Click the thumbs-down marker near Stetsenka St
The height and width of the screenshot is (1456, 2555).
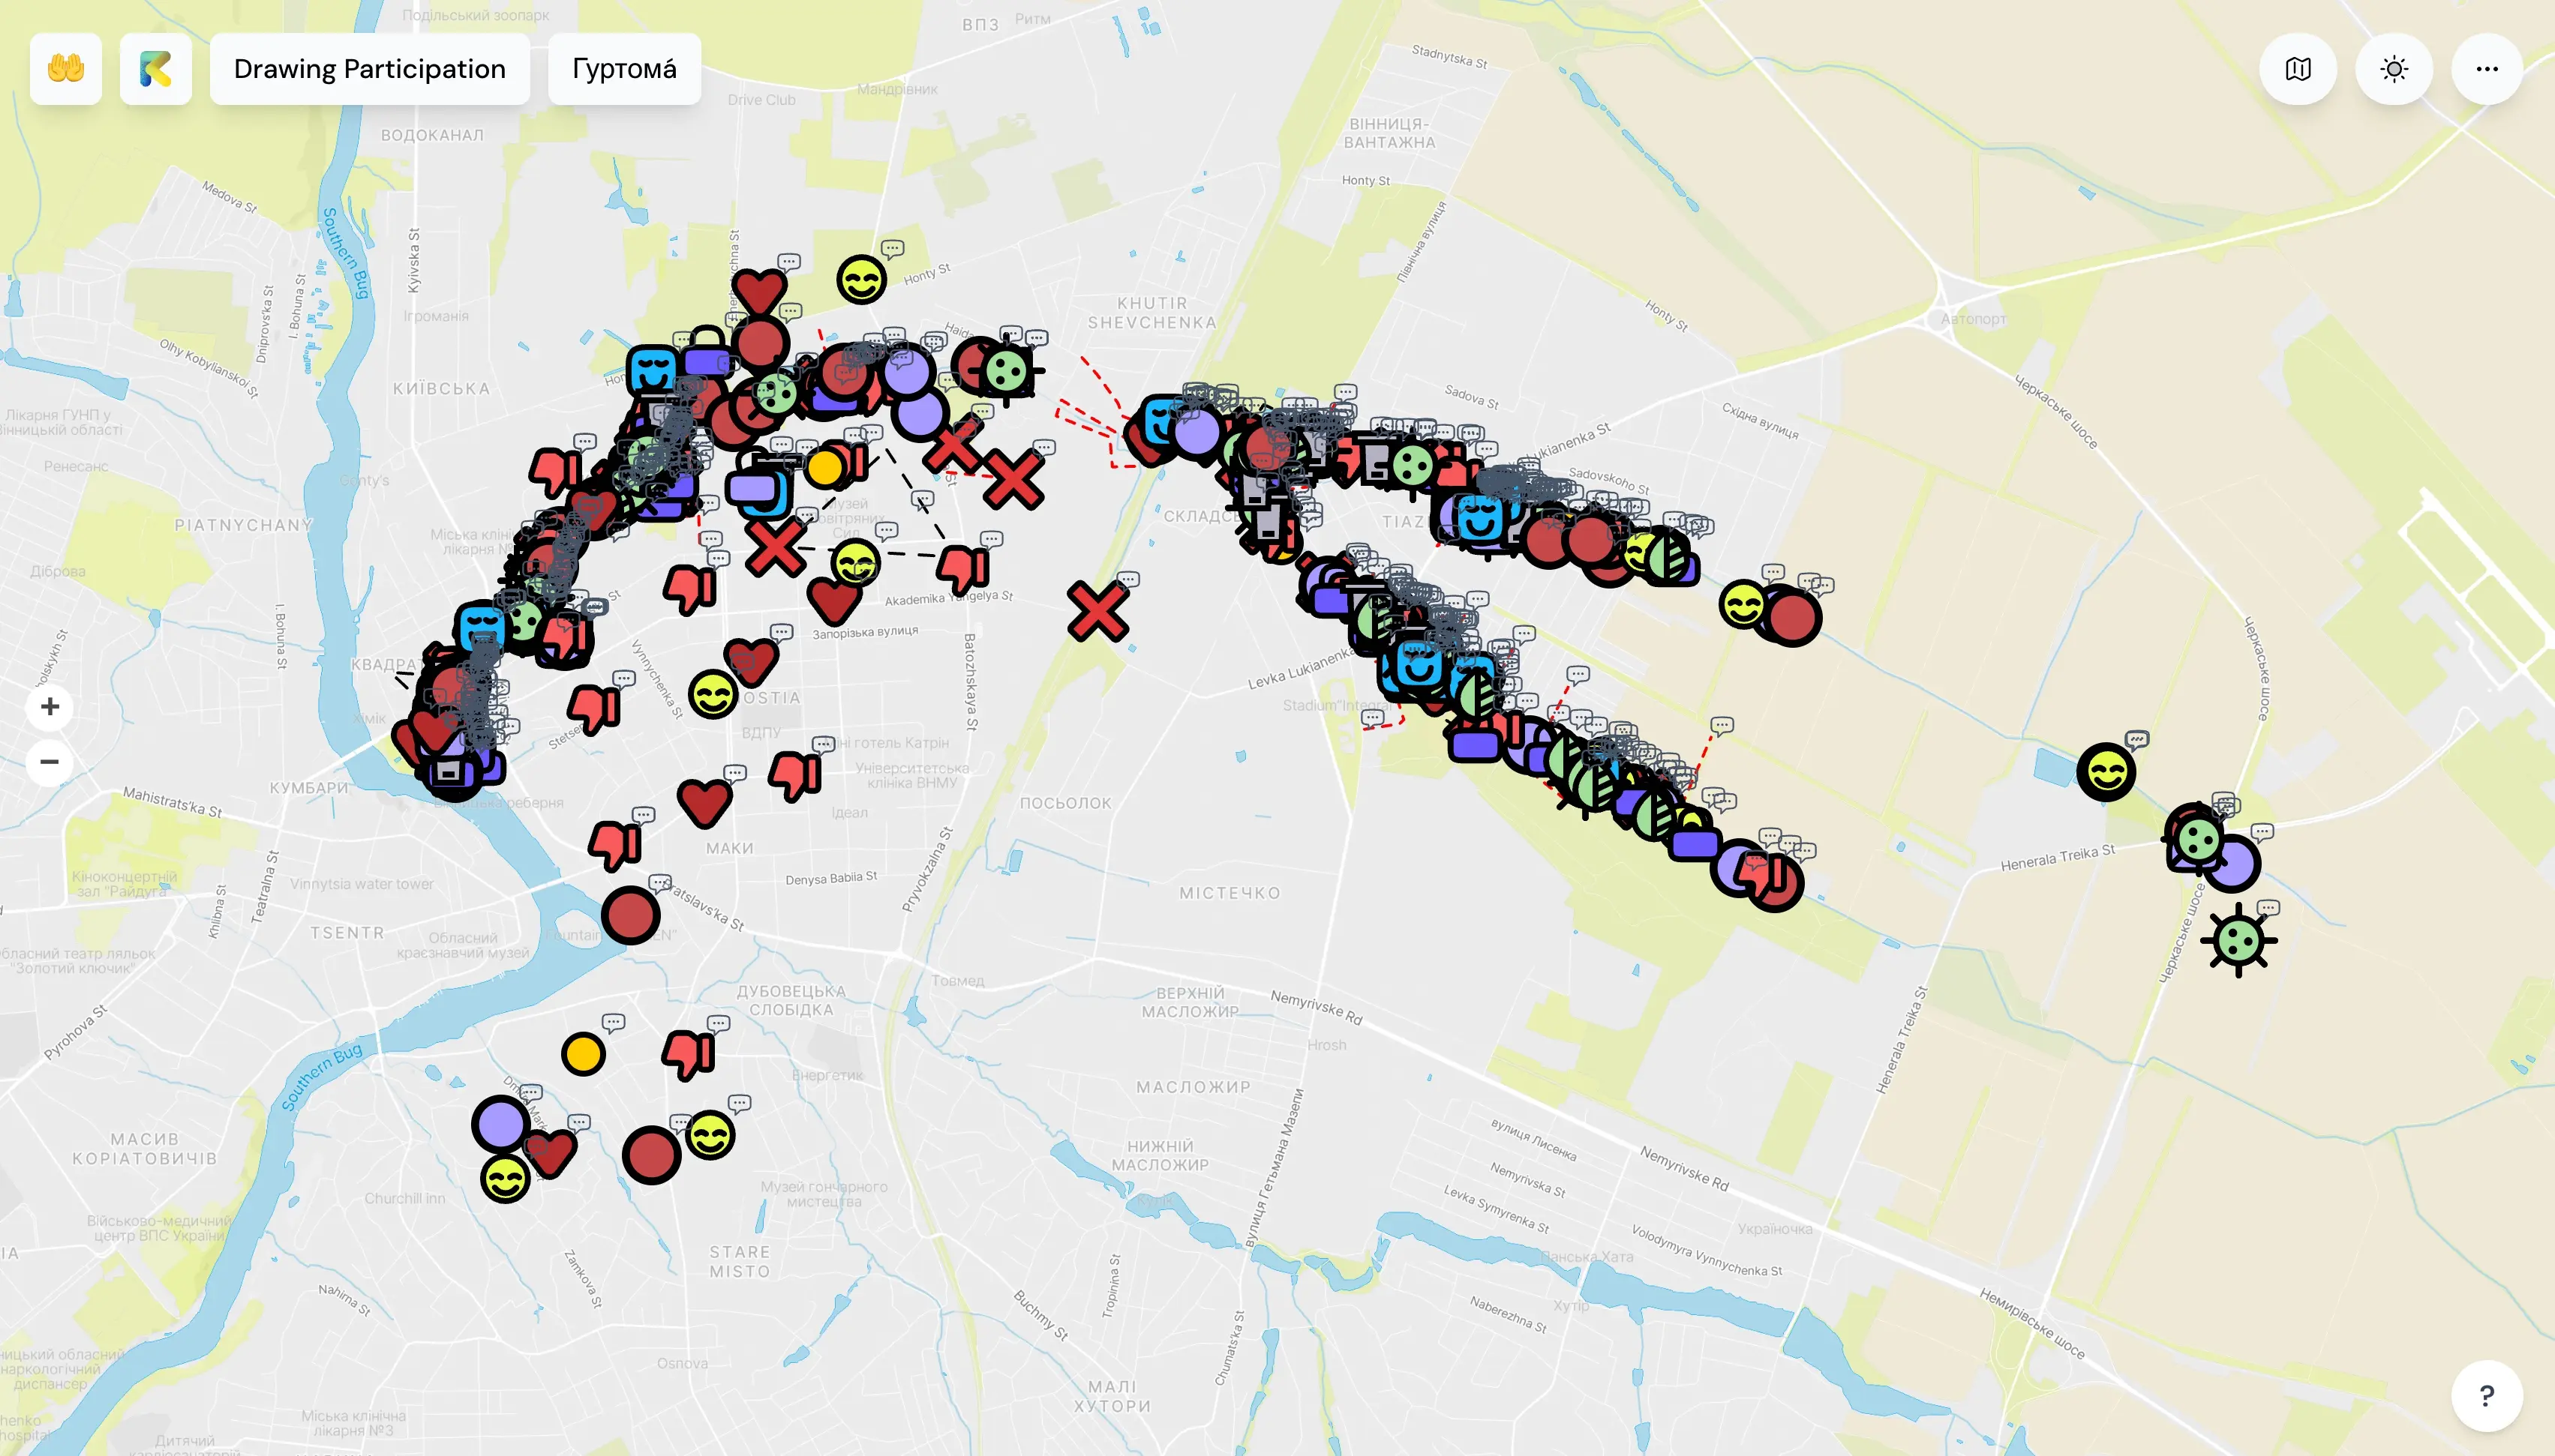594,708
